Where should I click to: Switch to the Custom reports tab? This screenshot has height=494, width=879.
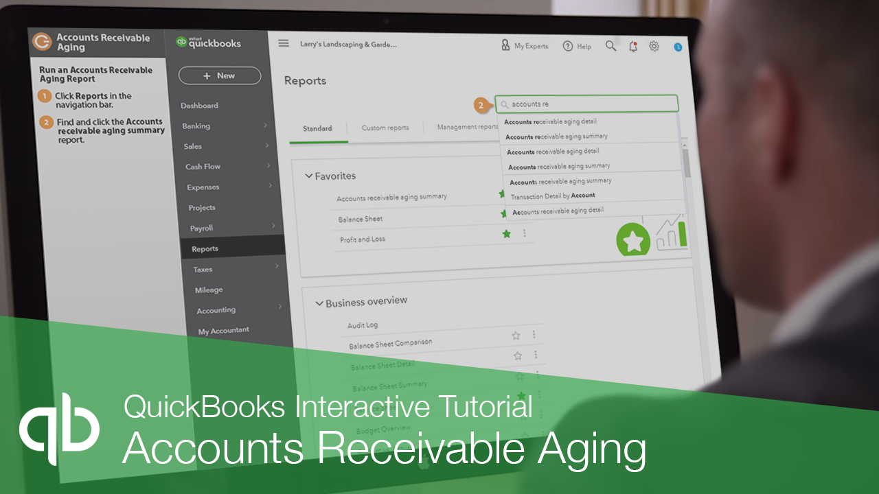(385, 128)
